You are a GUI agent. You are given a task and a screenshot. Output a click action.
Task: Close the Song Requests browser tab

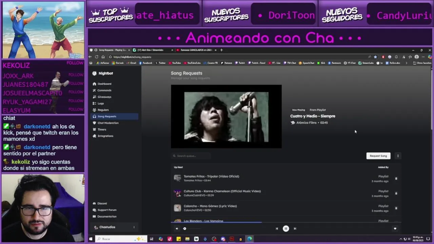point(129,50)
